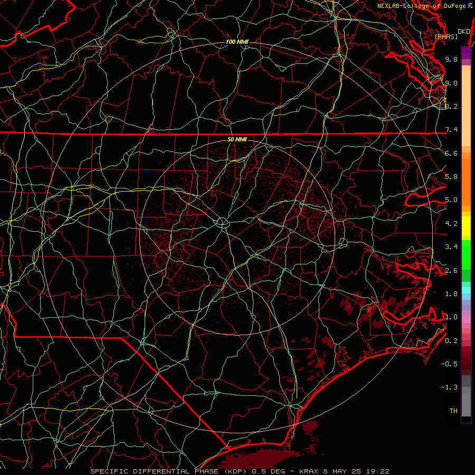Click the 7.4 value on the color scale
This screenshot has width=475, height=475.
click(451, 130)
